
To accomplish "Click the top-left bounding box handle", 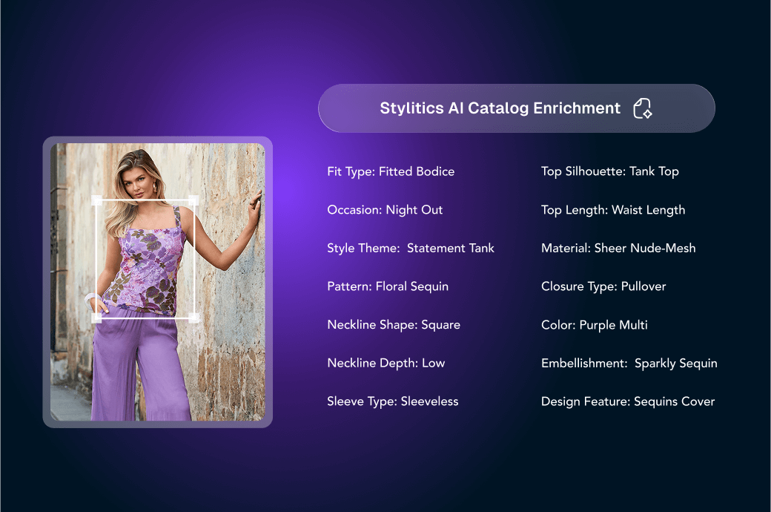I will (x=95, y=200).
